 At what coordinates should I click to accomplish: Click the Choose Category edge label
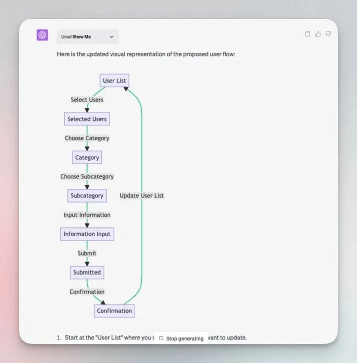[87, 138]
